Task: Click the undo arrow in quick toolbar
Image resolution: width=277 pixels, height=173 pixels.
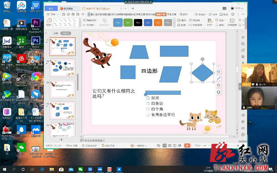Action: (83, 14)
